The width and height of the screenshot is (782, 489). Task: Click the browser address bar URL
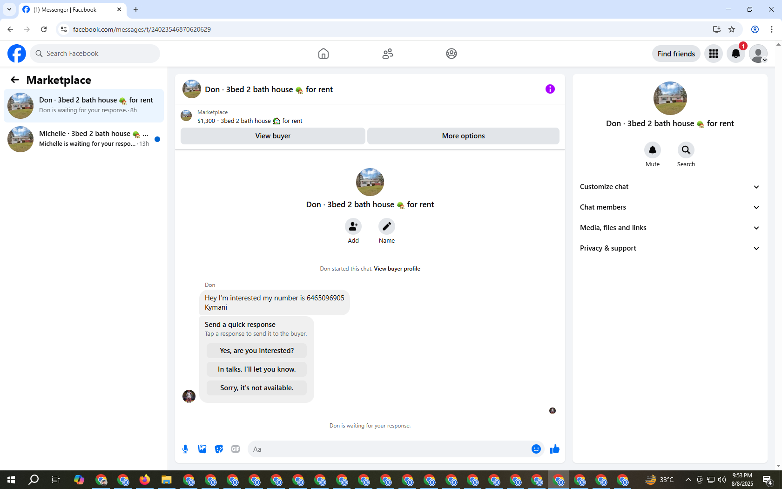[x=142, y=29]
